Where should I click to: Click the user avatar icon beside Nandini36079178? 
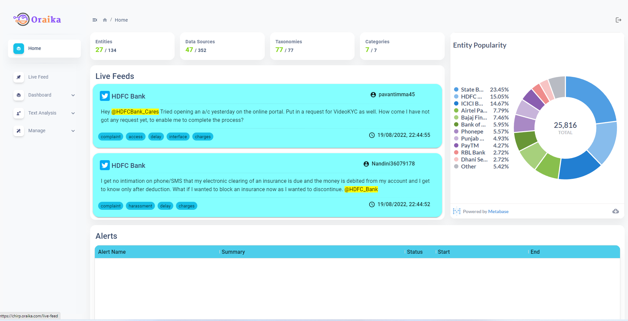(x=366, y=164)
